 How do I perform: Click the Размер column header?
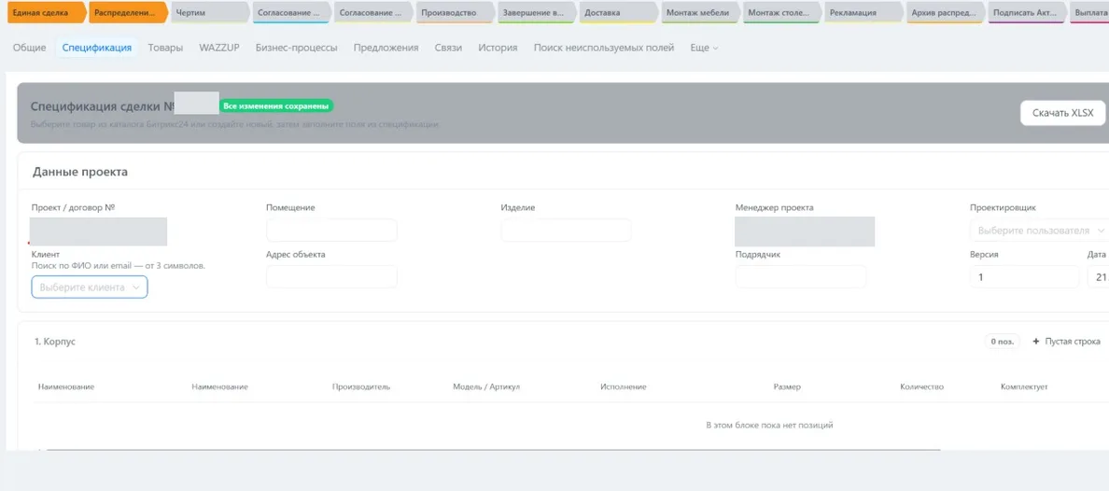[787, 387]
